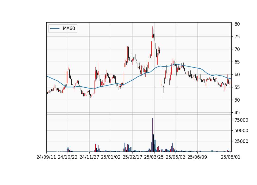
Task: Click the price axis value 80
Action: pos(237,24)
